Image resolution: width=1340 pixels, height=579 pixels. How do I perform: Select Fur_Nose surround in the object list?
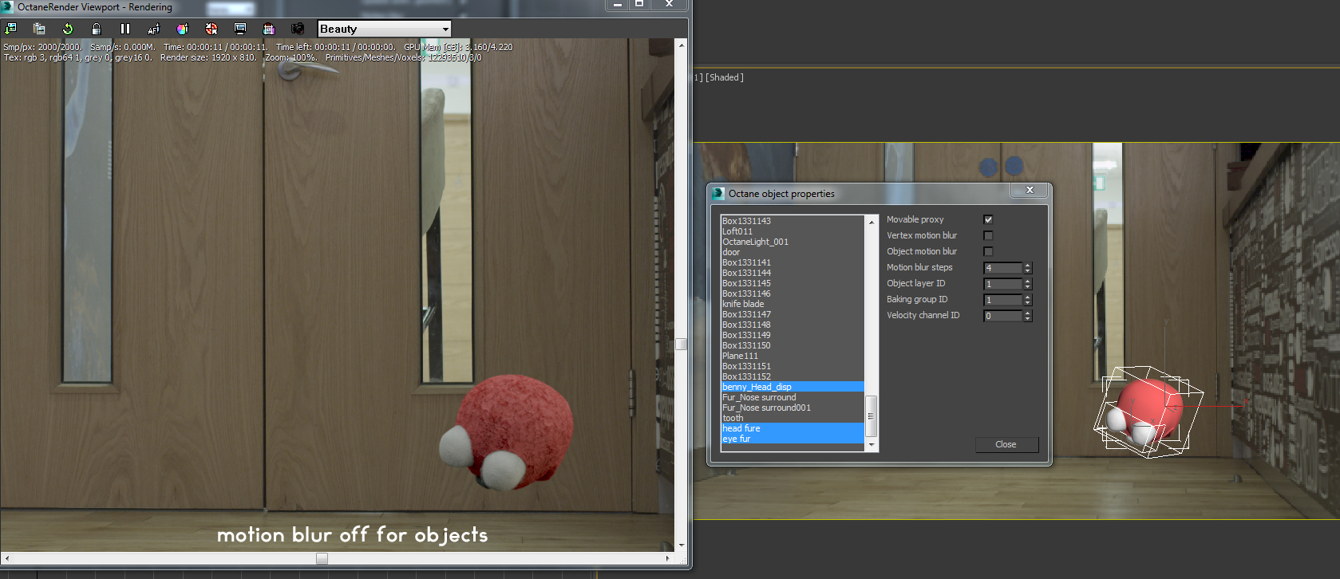coord(793,397)
